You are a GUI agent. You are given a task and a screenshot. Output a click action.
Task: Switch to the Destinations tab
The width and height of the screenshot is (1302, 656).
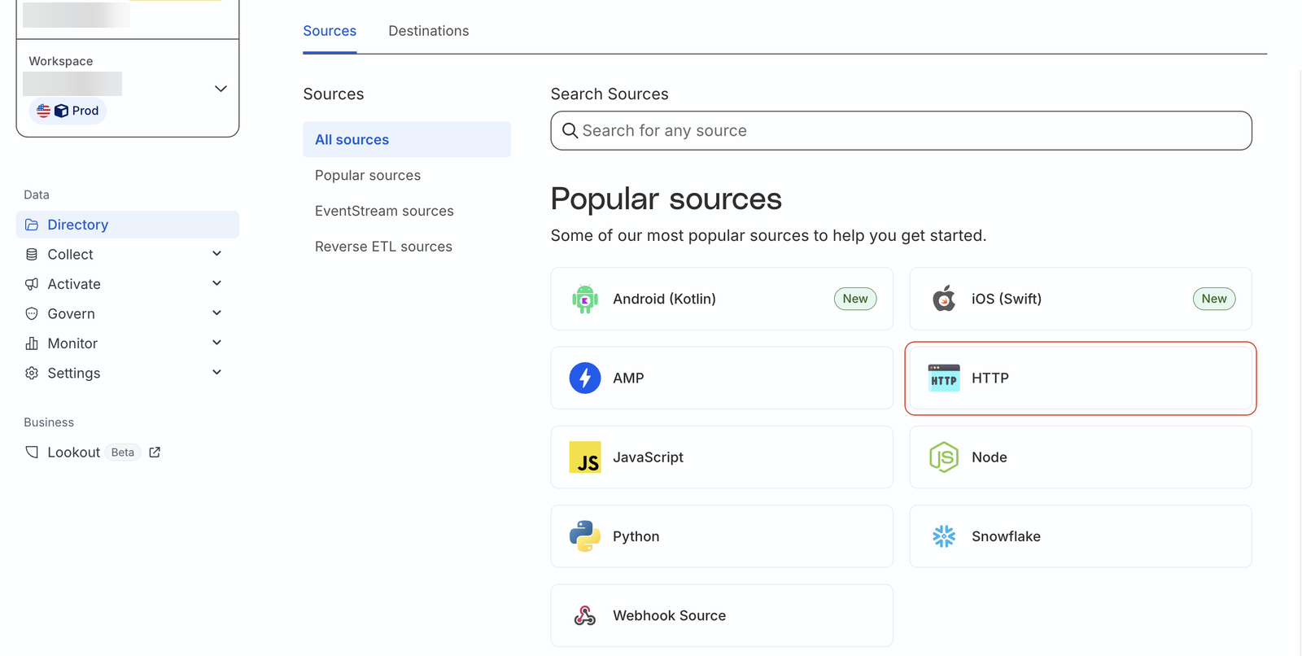(429, 31)
